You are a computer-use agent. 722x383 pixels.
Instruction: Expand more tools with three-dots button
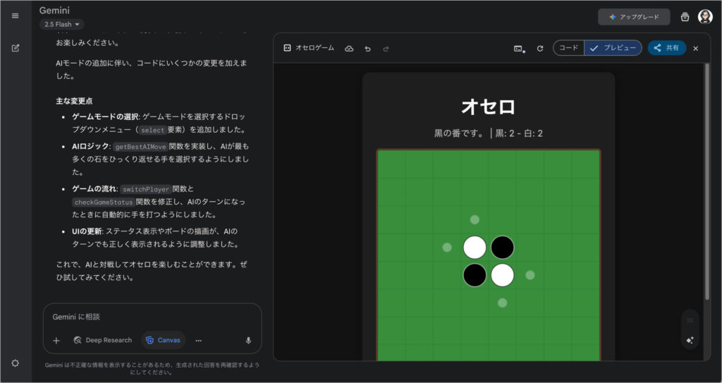(199, 340)
